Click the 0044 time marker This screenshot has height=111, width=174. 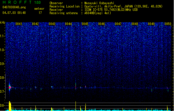68,24
